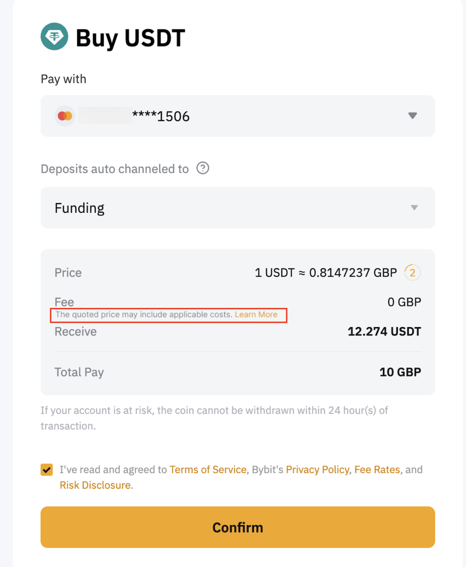Click the Buy USDT heading
Image resolution: width=466 pixels, height=567 pixels.
(x=130, y=38)
